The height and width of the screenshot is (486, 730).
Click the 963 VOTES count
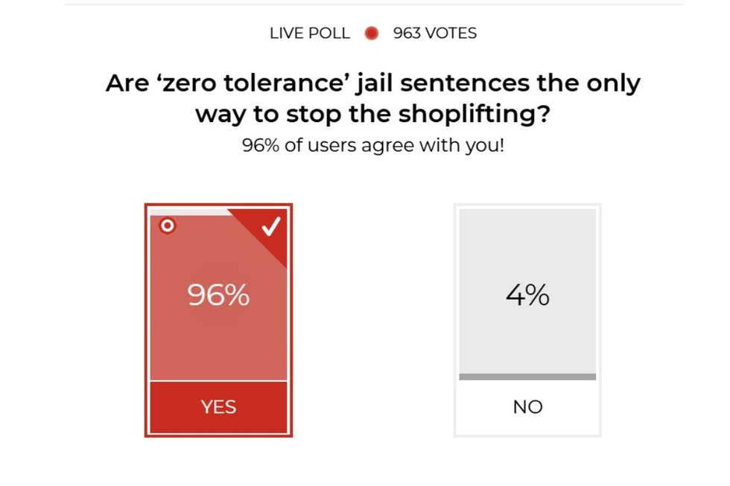tap(435, 33)
